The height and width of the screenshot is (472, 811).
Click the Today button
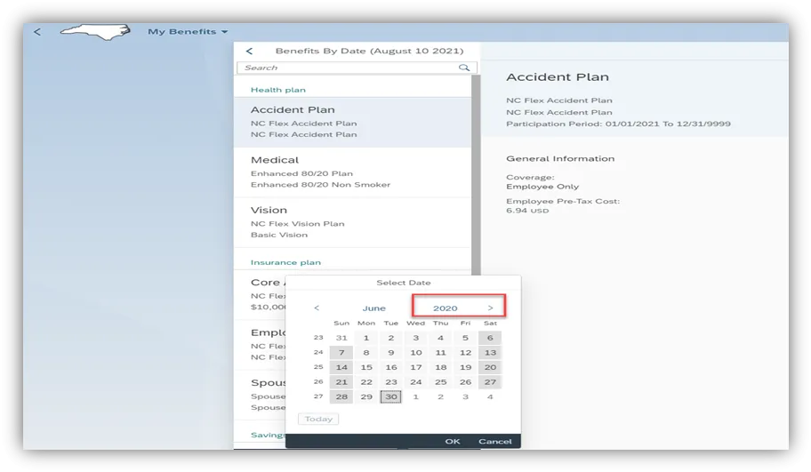pyautogui.click(x=318, y=419)
